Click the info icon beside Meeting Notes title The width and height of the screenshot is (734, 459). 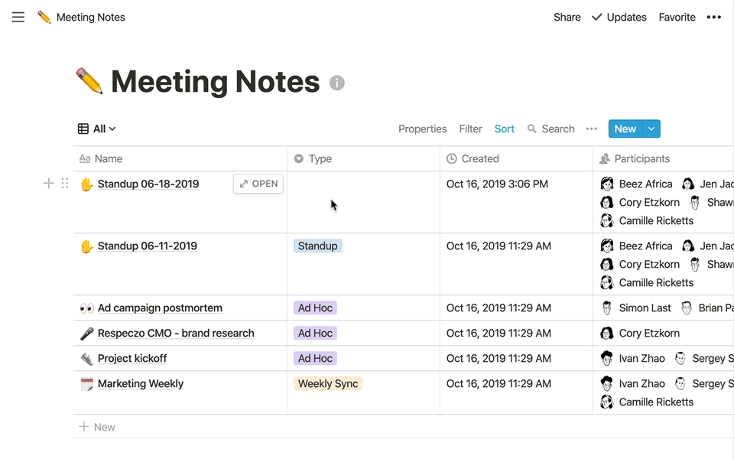(337, 83)
